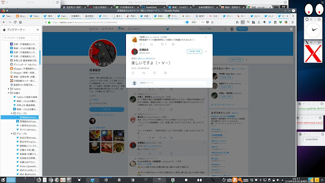Viewport: 325px width, 183px height.
Task: Switch to the first Twitter tab
Action: tap(7, 16)
